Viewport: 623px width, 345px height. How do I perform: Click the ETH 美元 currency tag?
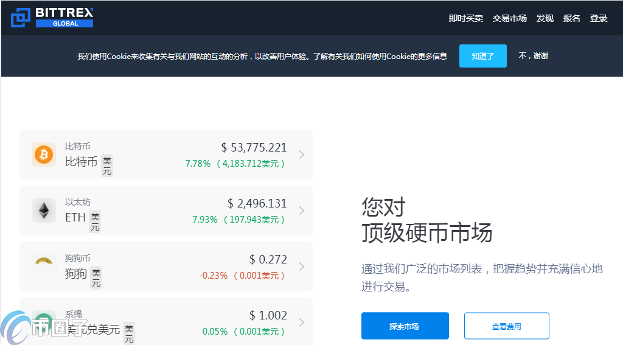pyautogui.click(x=95, y=222)
